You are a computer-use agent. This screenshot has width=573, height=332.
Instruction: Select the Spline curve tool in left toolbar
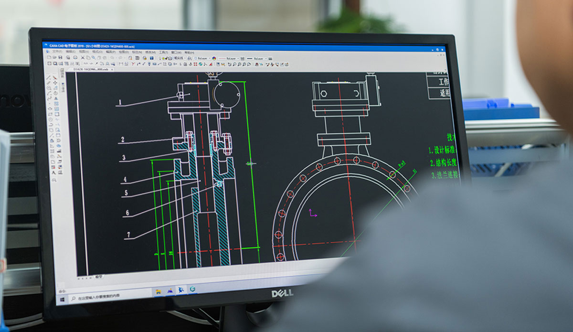(x=49, y=98)
